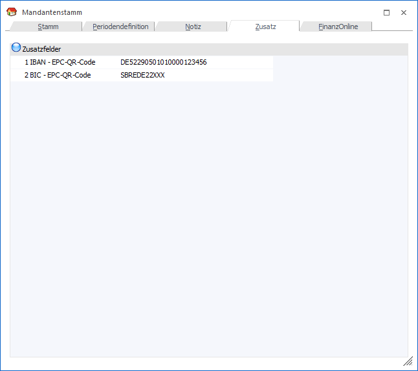Go to the Notiz tab

193,26
